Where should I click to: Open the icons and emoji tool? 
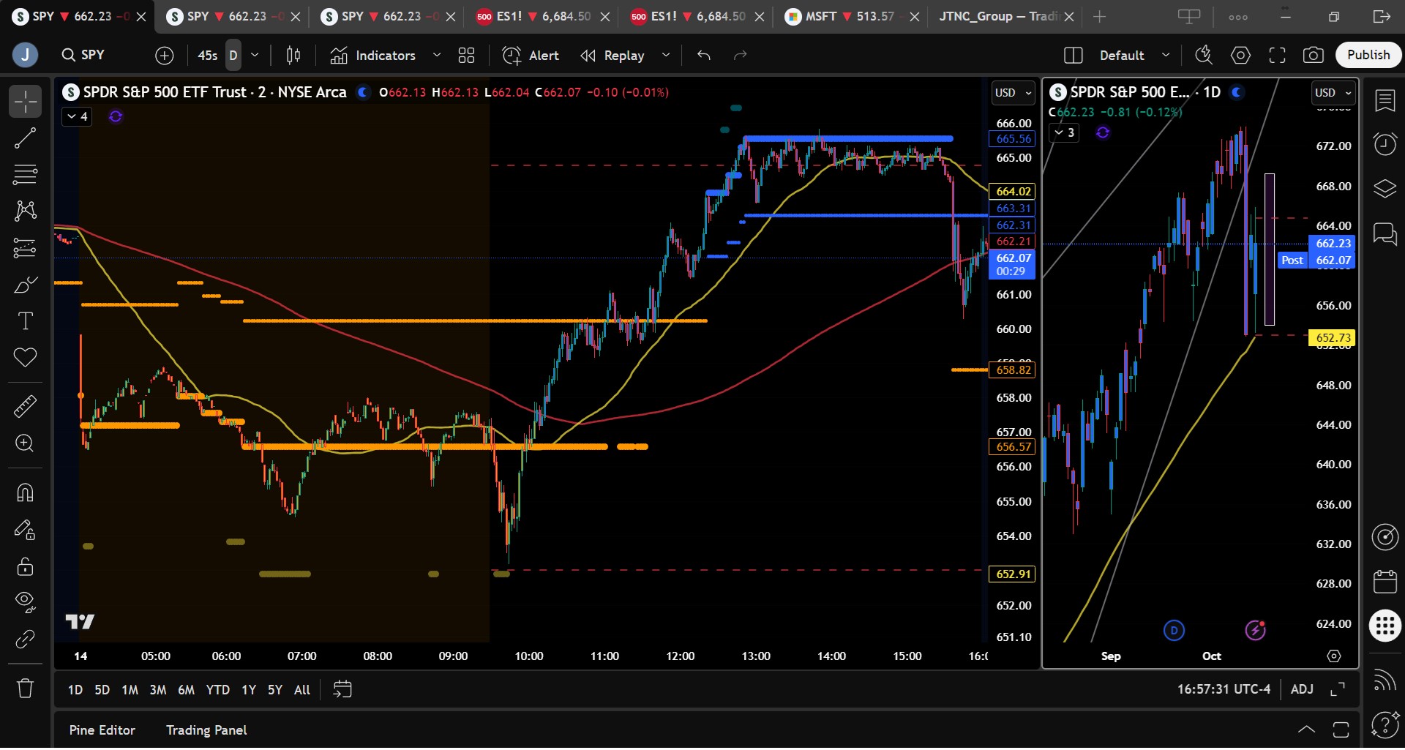pos(25,358)
